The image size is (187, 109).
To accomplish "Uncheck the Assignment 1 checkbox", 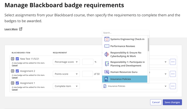I will coord(17,83).
